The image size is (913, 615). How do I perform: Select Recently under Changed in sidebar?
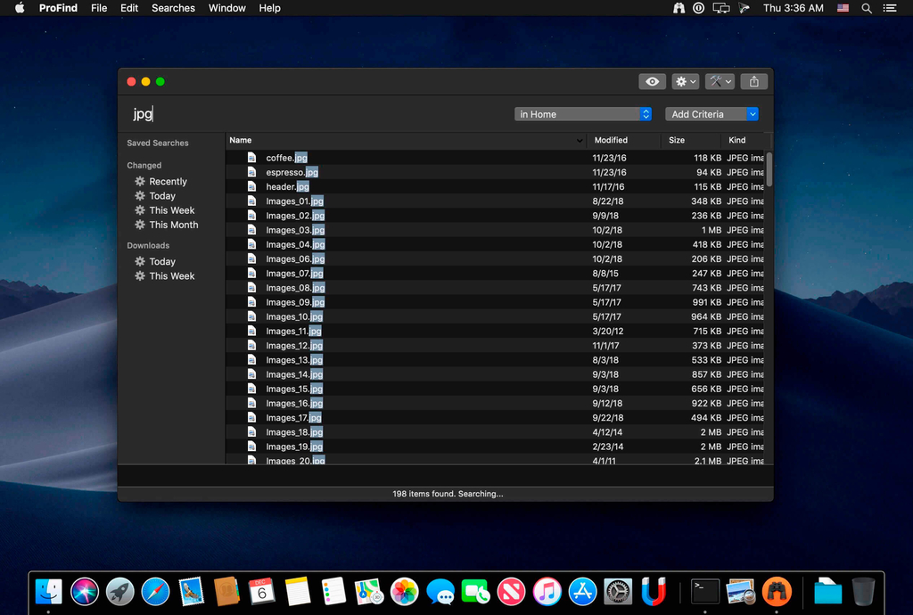pyautogui.click(x=168, y=182)
